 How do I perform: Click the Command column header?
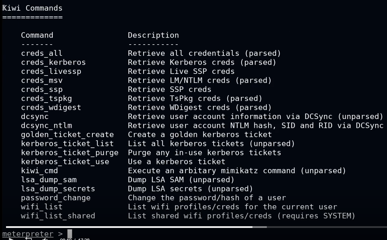(x=37, y=35)
